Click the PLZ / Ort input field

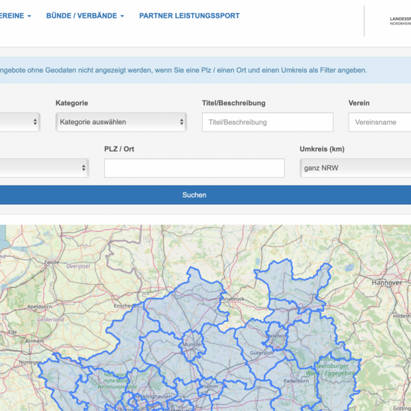[195, 168]
